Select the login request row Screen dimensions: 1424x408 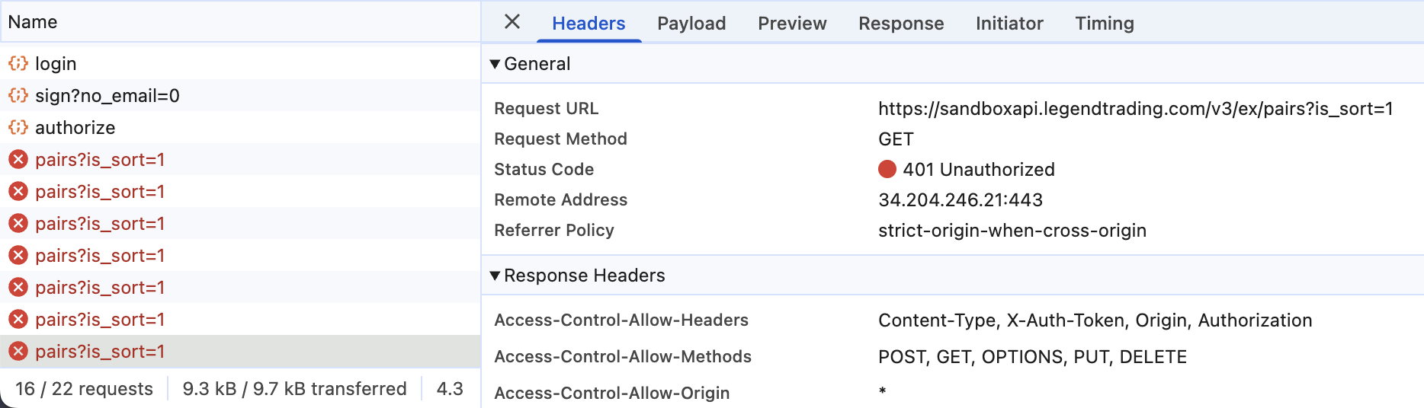coord(240,63)
